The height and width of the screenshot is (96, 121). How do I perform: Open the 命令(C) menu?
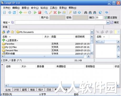(x=35, y=8)
